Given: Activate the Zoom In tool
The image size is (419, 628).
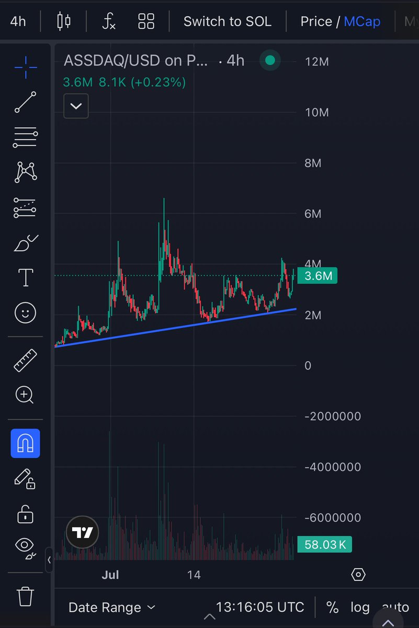Looking at the screenshot, I should tap(25, 395).
